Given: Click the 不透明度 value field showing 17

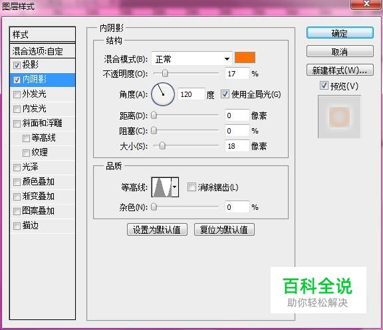Looking at the screenshot, I should tap(237, 74).
